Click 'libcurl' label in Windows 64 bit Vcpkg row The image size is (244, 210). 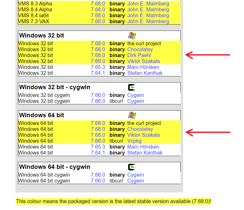116,141
